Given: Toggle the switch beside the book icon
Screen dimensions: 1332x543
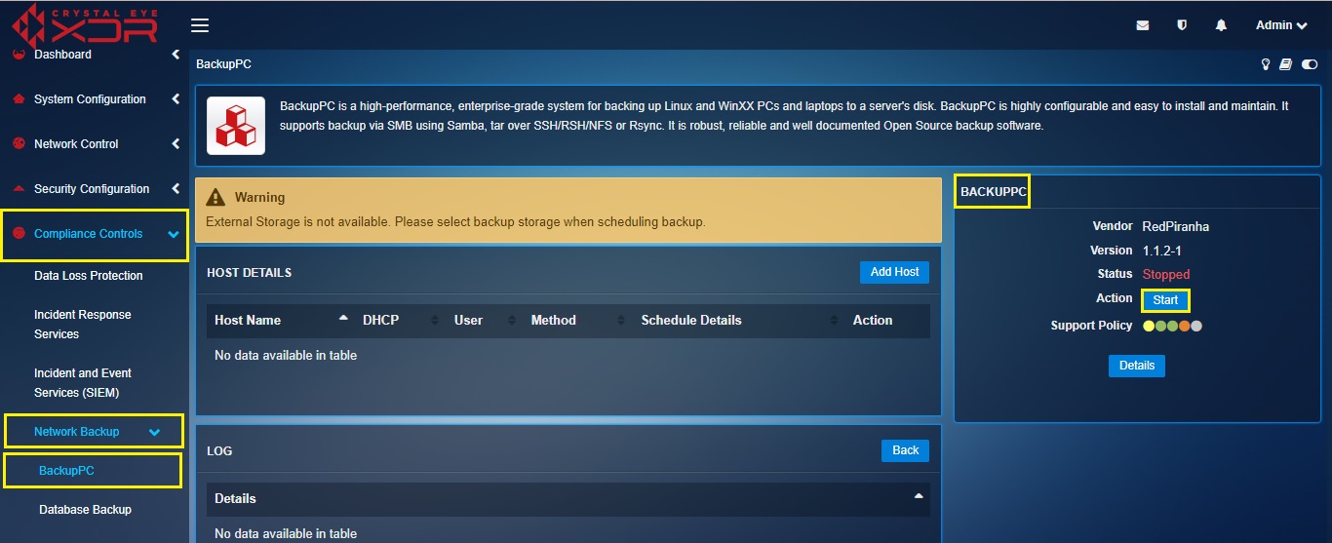Looking at the screenshot, I should pyautogui.click(x=1309, y=64).
